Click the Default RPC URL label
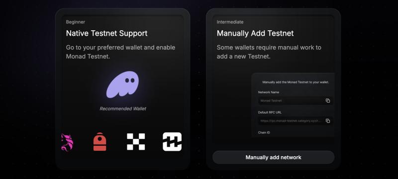 [x=270, y=112]
